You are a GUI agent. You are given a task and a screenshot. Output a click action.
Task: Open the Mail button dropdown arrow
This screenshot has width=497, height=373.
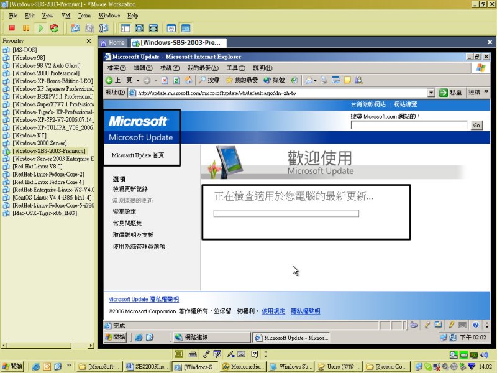[x=315, y=81]
